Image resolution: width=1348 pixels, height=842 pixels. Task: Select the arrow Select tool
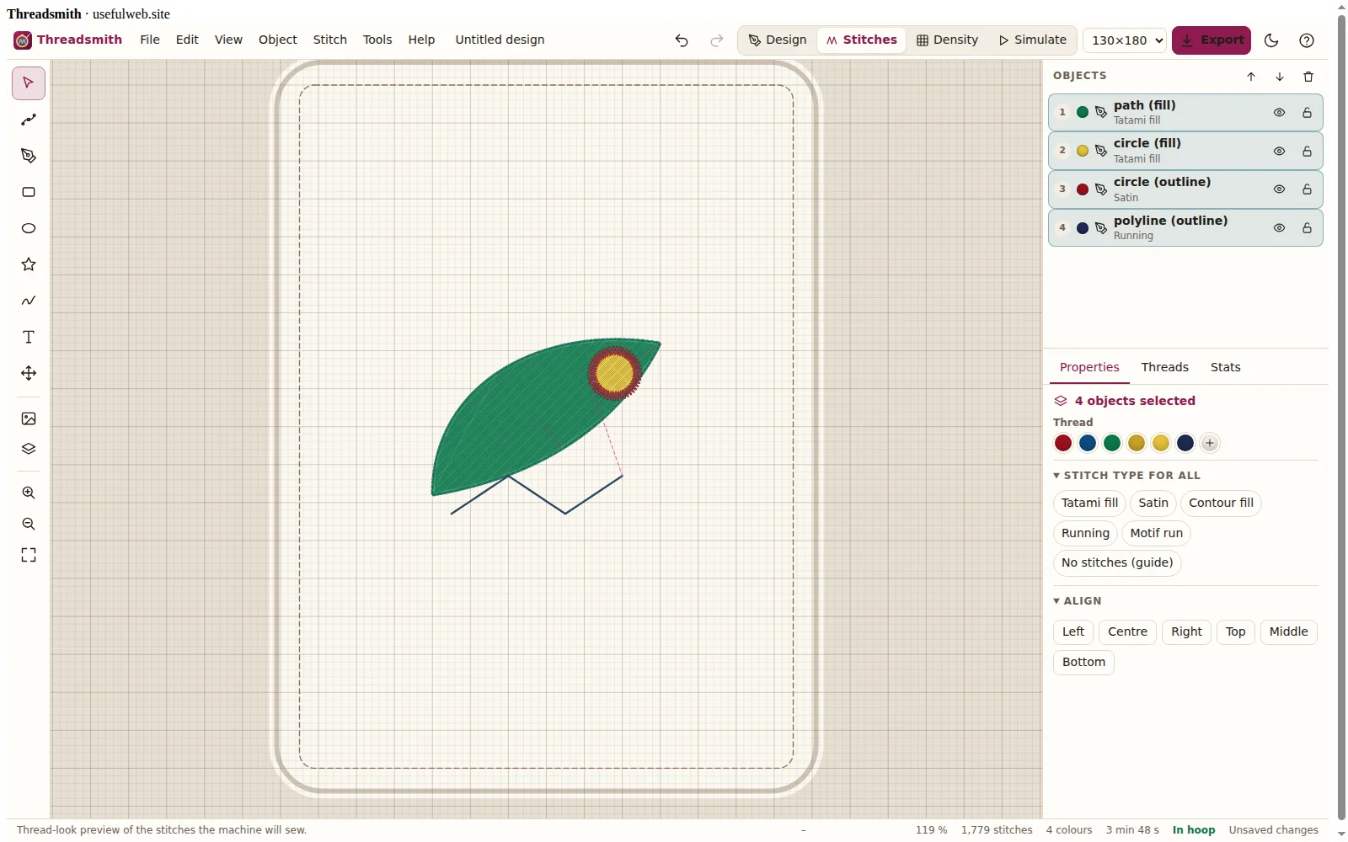29,83
